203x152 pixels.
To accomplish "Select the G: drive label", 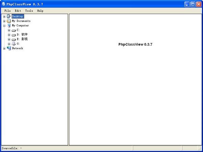I will tap(18, 44).
